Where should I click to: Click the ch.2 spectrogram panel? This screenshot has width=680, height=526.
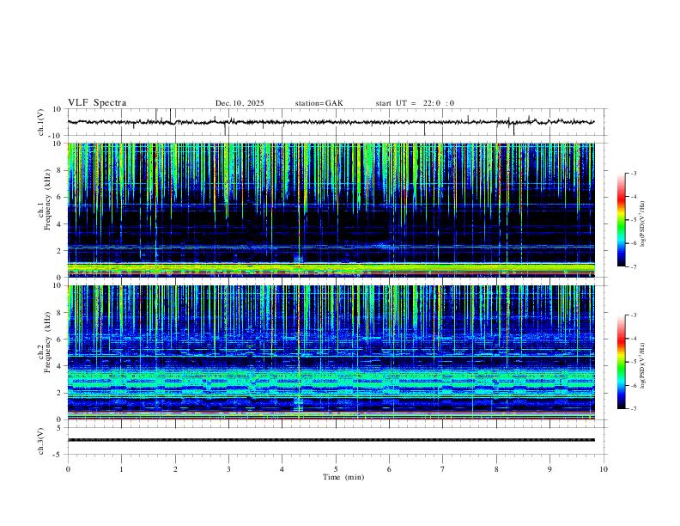331,352
